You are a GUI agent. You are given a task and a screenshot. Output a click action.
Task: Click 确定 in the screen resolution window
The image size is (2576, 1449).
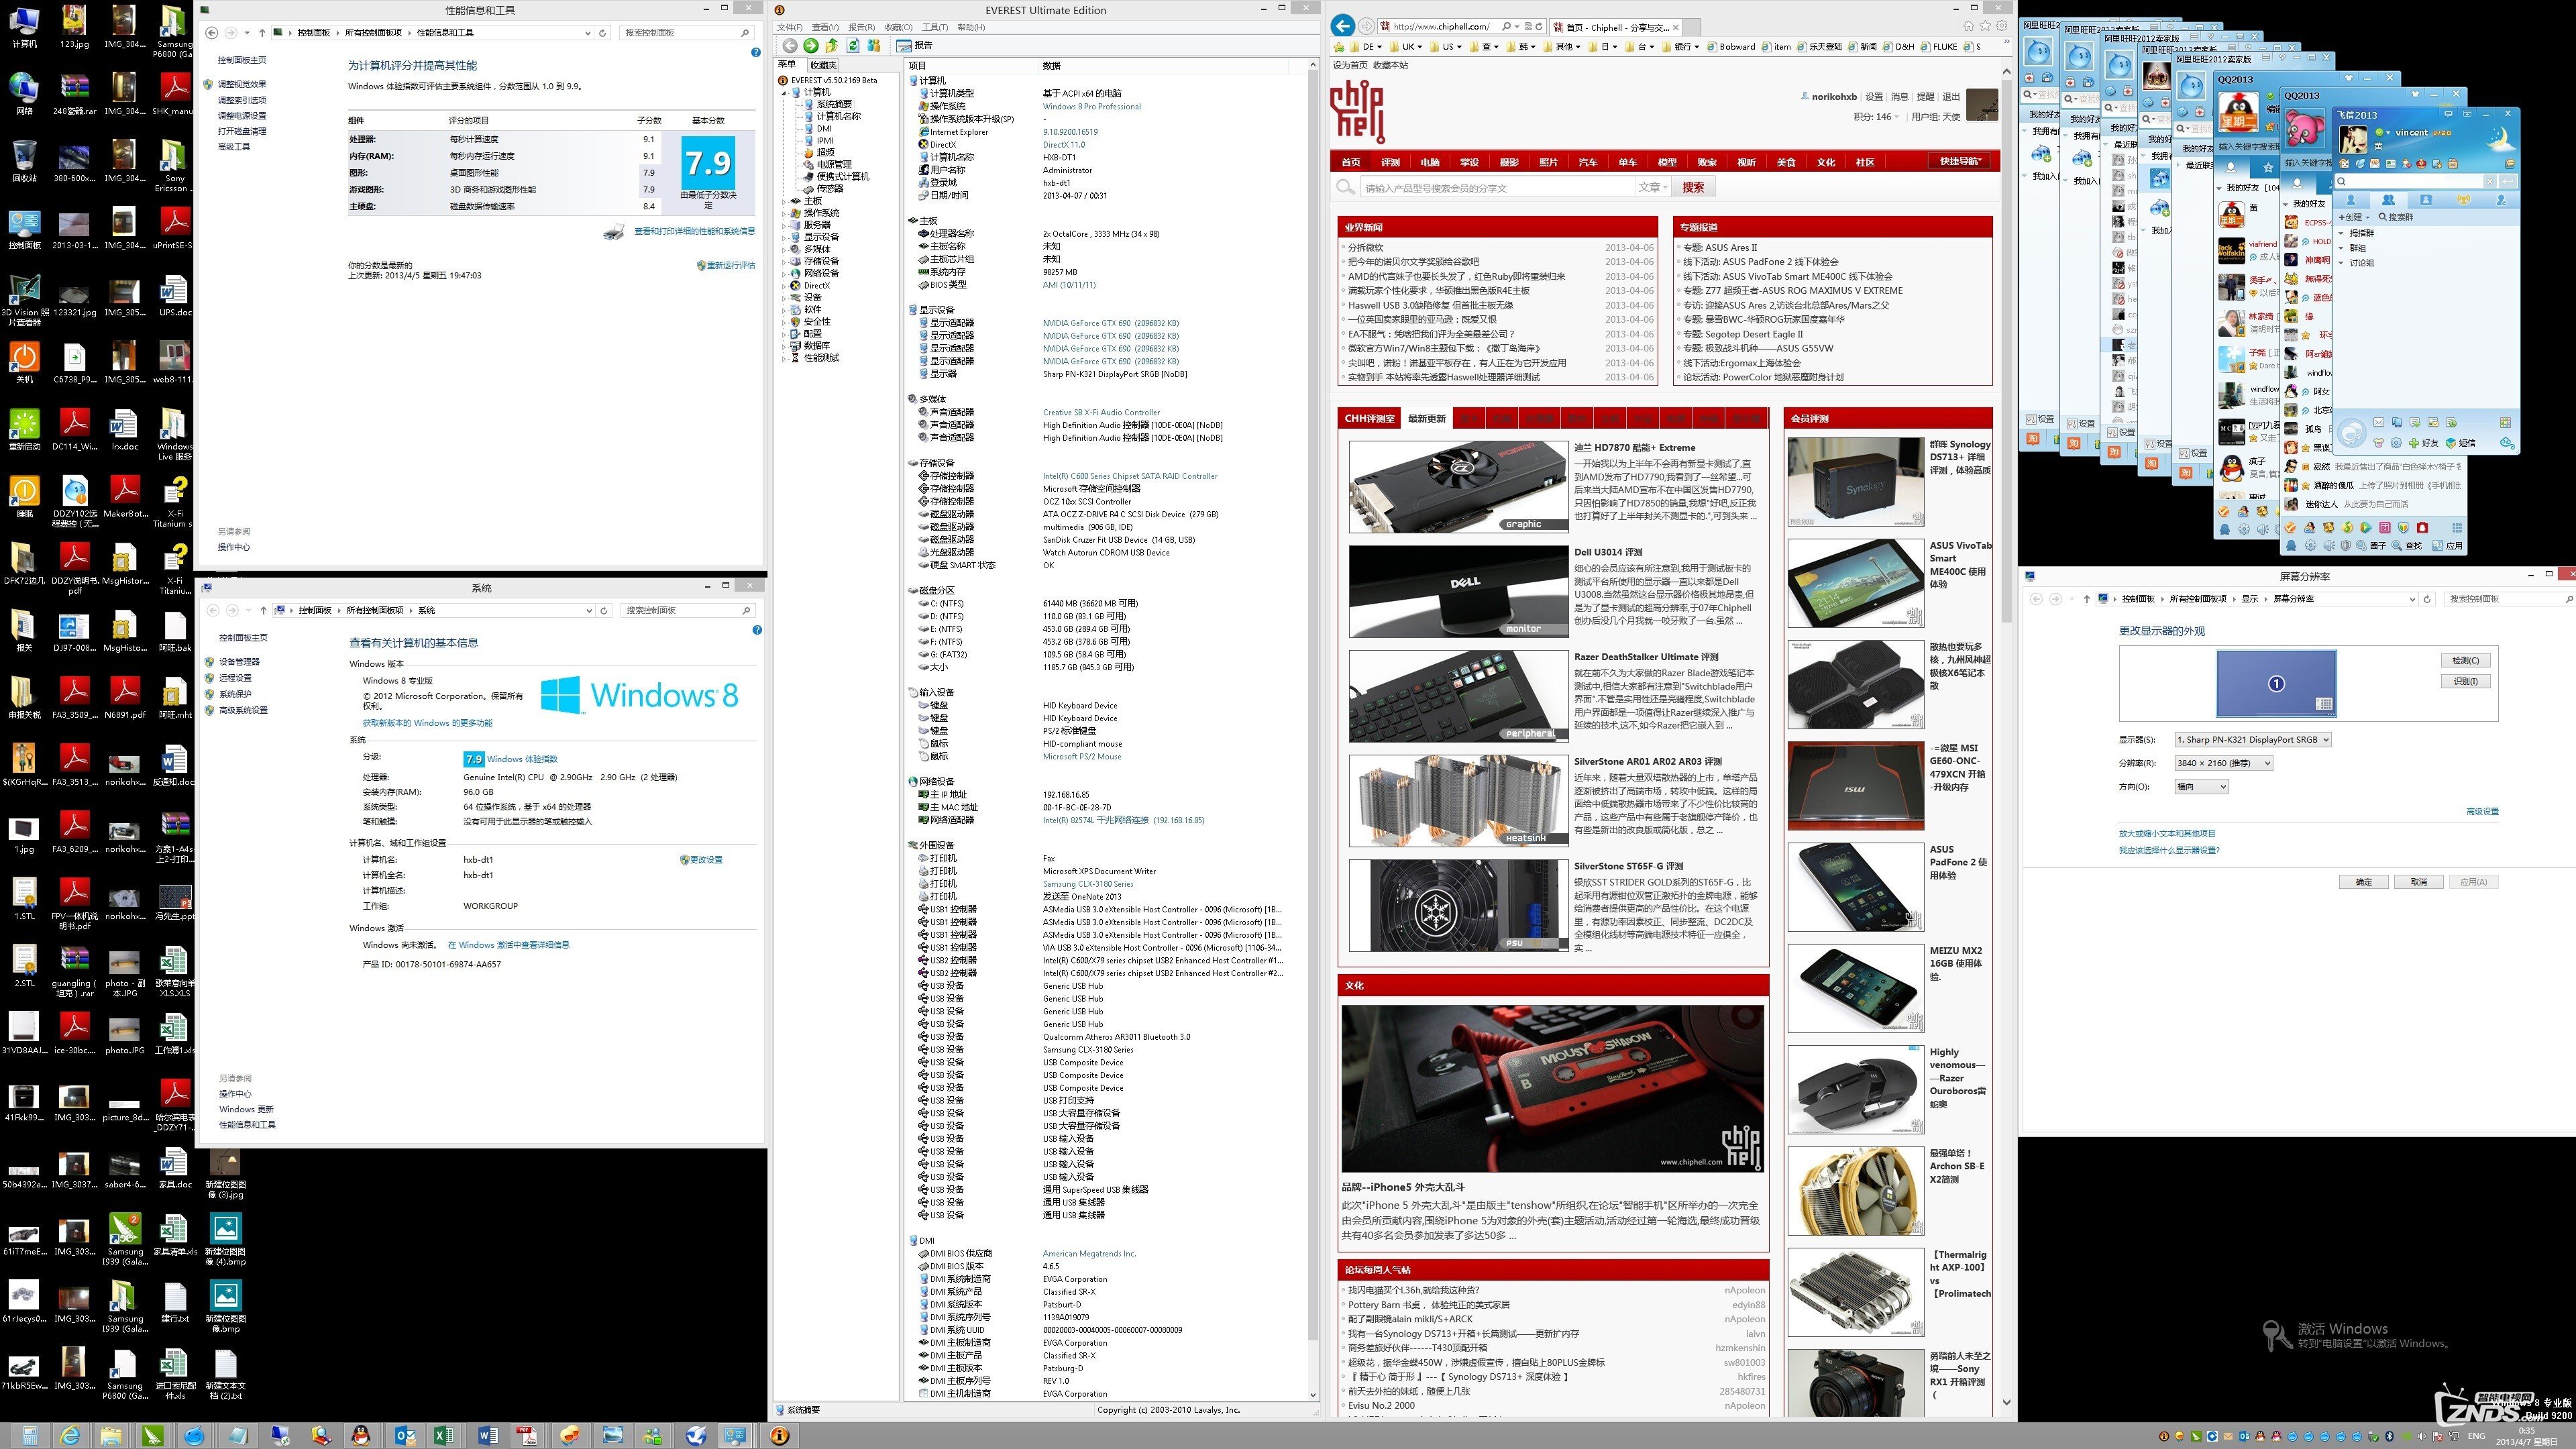click(2364, 882)
